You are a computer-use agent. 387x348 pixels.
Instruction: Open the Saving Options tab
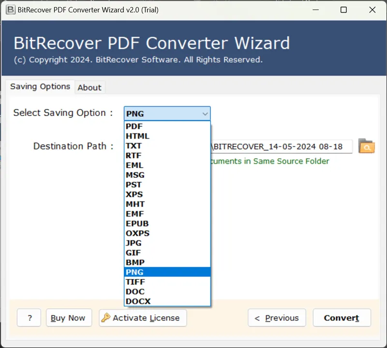40,87
